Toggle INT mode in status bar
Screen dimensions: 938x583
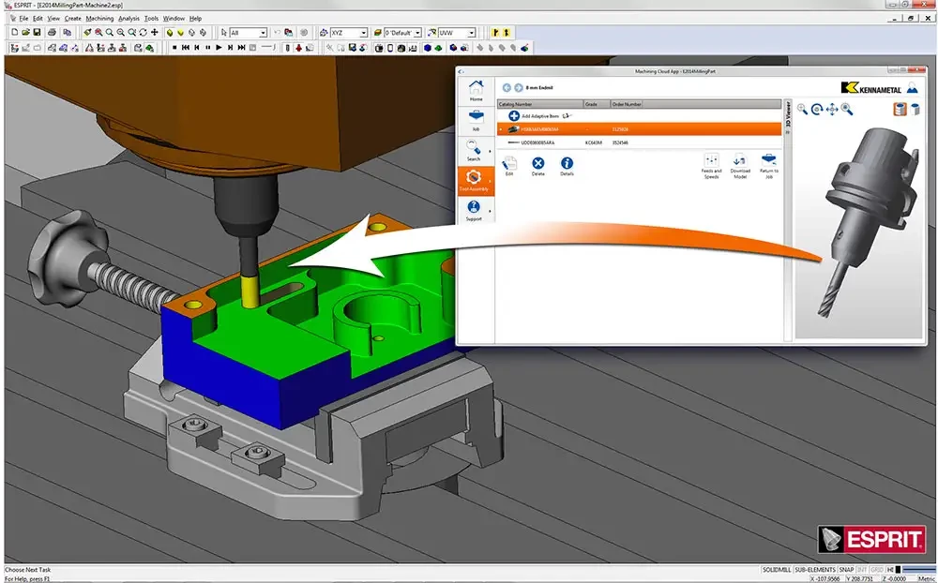click(x=862, y=570)
